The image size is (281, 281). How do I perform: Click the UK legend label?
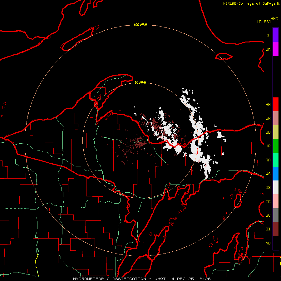click(268, 49)
